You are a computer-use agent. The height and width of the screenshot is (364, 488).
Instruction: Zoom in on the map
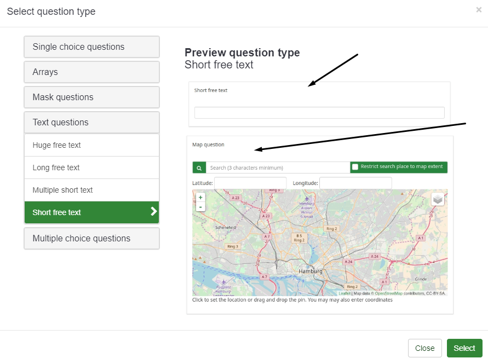click(200, 197)
